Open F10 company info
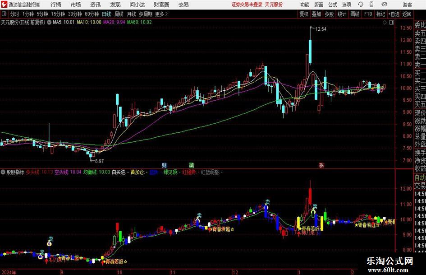The width and height of the screenshot is (426, 275). pos(368,14)
